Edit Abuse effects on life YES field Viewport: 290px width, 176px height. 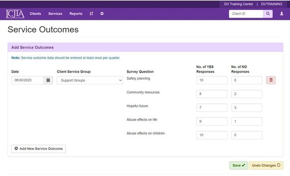212,121
